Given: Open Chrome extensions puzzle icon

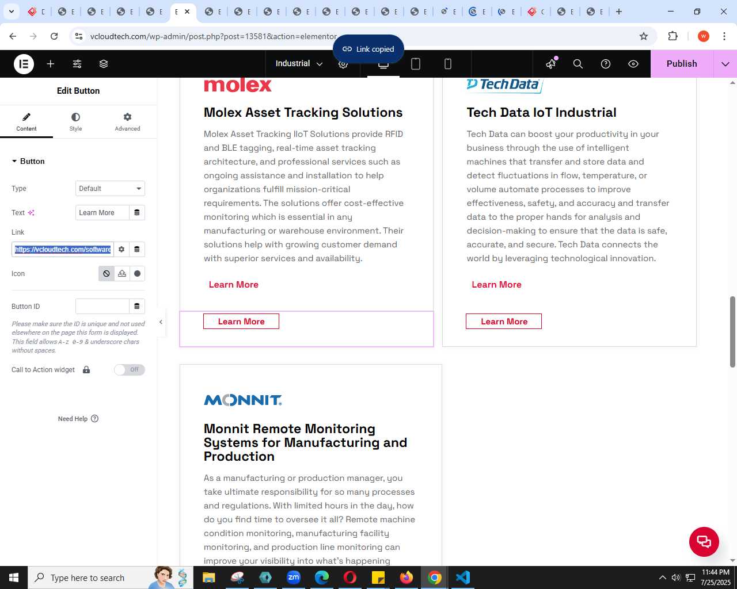Looking at the screenshot, I should pyautogui.click(x=673, y=36).
